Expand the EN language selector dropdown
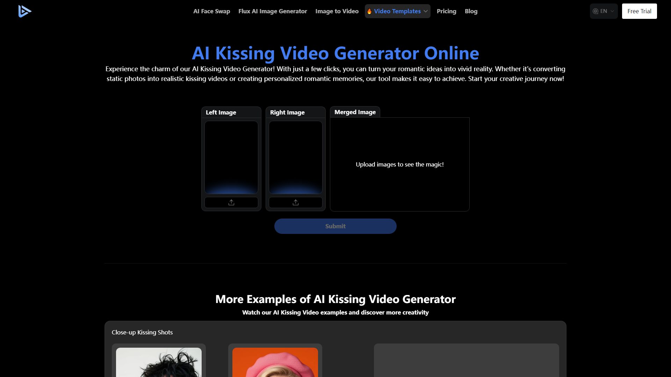671x377 pixels. pyautogui.click(x=604, y=10)
